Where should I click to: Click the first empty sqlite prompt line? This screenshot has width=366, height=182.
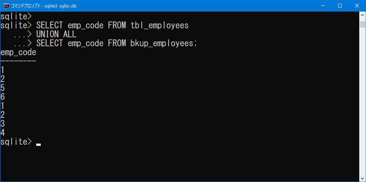16,17
